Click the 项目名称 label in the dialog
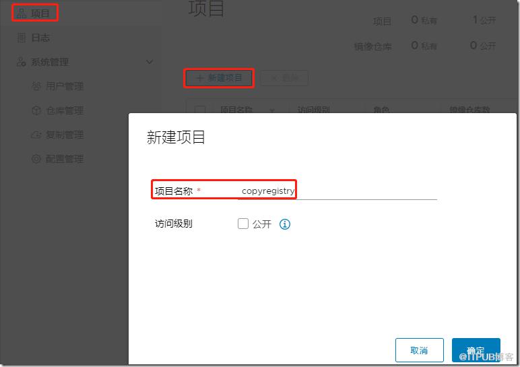 click(173, 191)
